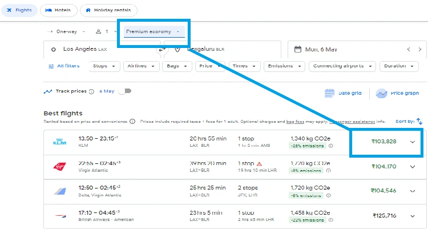
Task: Click the Track prices info icon
Action: pyautogui.click(x=91, y=91)
